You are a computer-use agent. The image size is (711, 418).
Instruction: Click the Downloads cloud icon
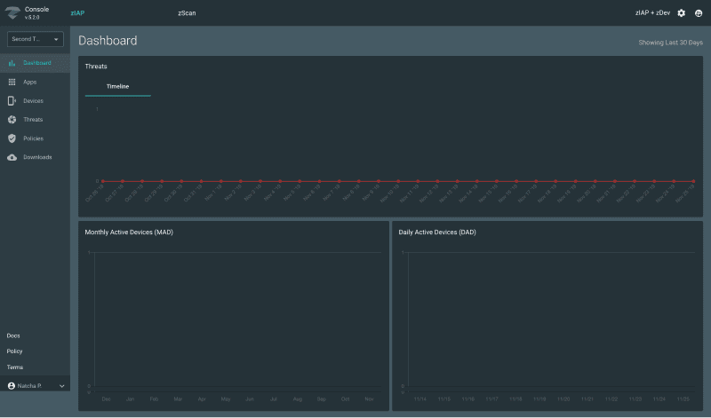click(x=12, y=157)
